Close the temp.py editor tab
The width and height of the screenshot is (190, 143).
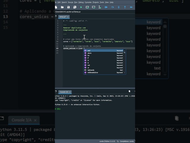pos(68,17)
